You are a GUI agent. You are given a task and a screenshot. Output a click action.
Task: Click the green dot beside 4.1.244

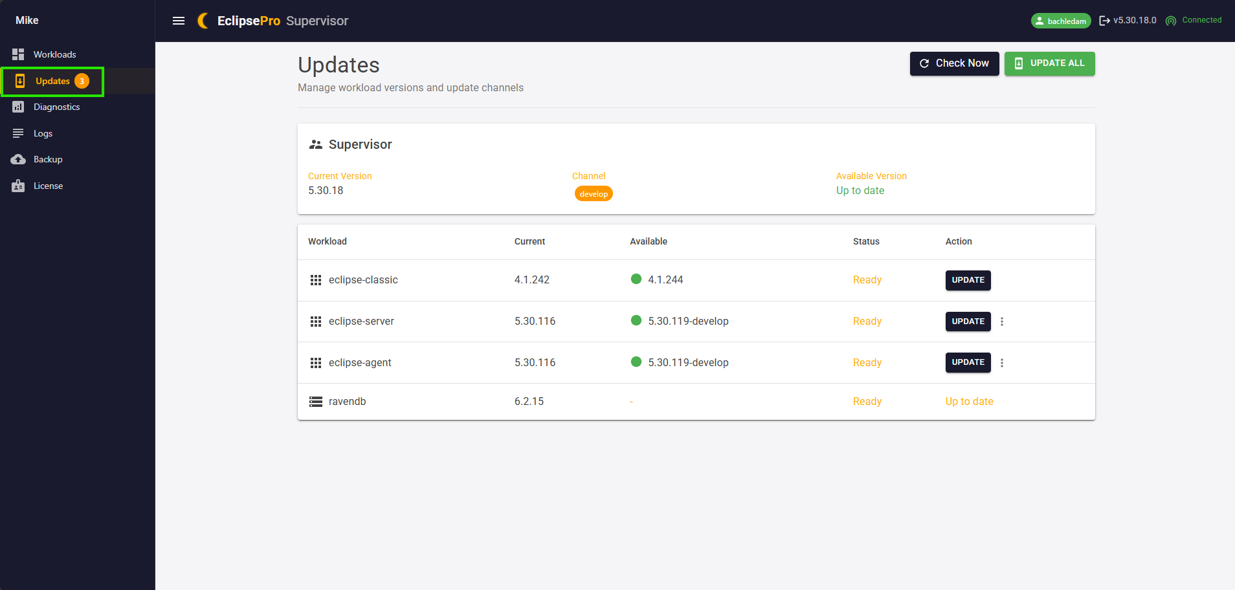[636, 279]
